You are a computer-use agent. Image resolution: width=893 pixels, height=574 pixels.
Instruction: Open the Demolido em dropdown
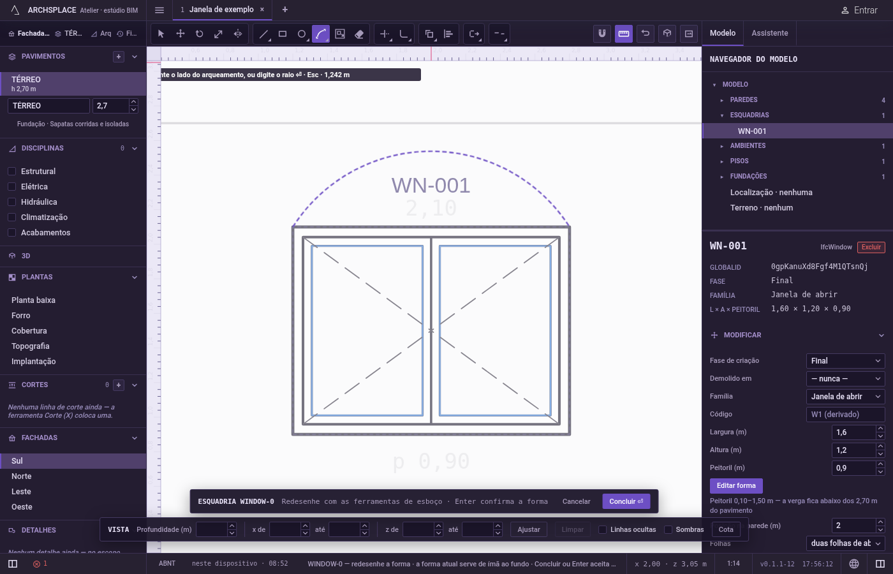click(846, 379)
